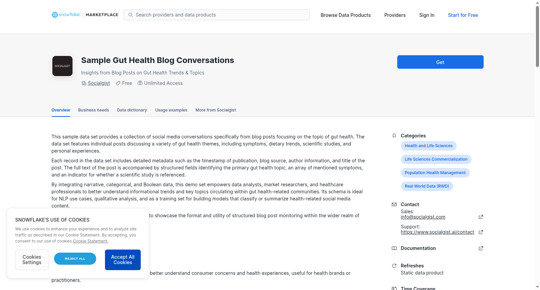
Task: Click the Time Coverage heading
Action: tap(418, 288)
